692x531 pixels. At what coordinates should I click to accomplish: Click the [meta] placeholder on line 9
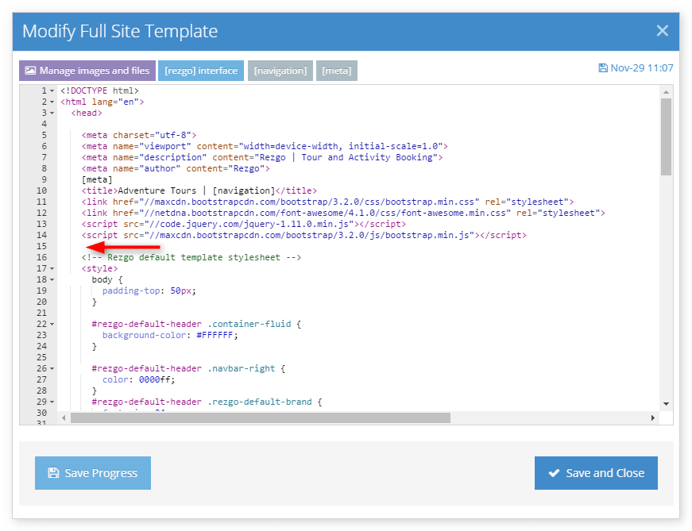97,179
